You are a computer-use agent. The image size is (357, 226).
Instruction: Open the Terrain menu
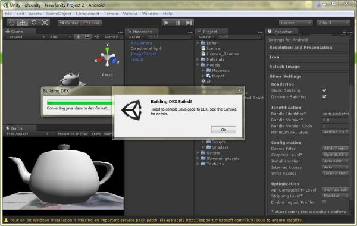click(111, 14)
